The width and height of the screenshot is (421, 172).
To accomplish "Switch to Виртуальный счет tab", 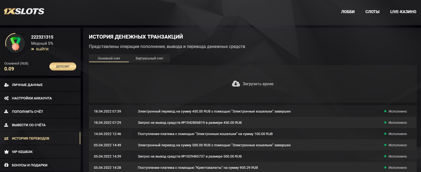I will (x=150, y=58).
